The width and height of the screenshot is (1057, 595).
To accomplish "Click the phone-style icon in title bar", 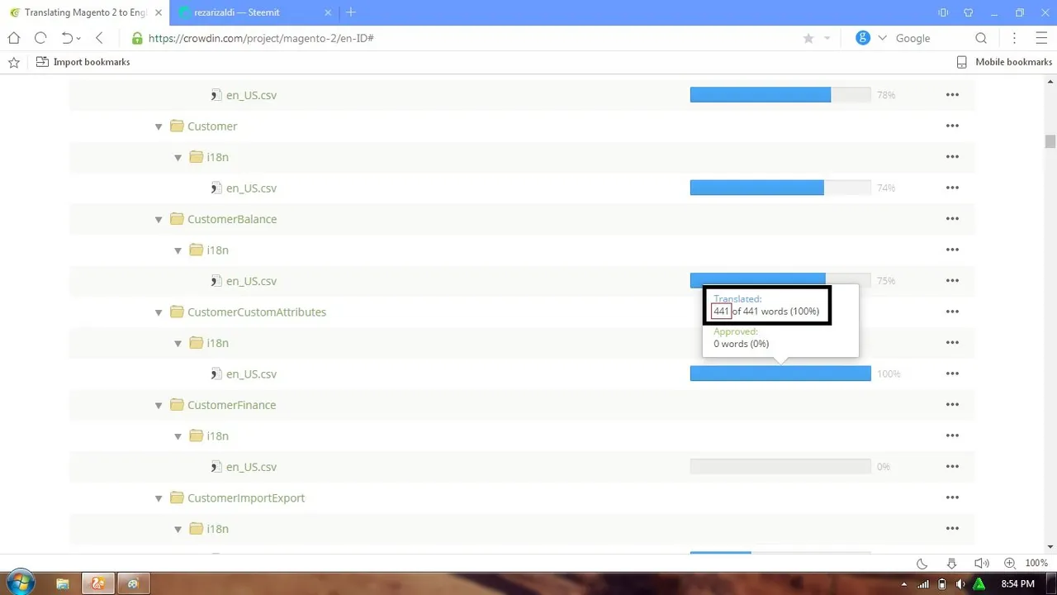I will tap(943, 12).
